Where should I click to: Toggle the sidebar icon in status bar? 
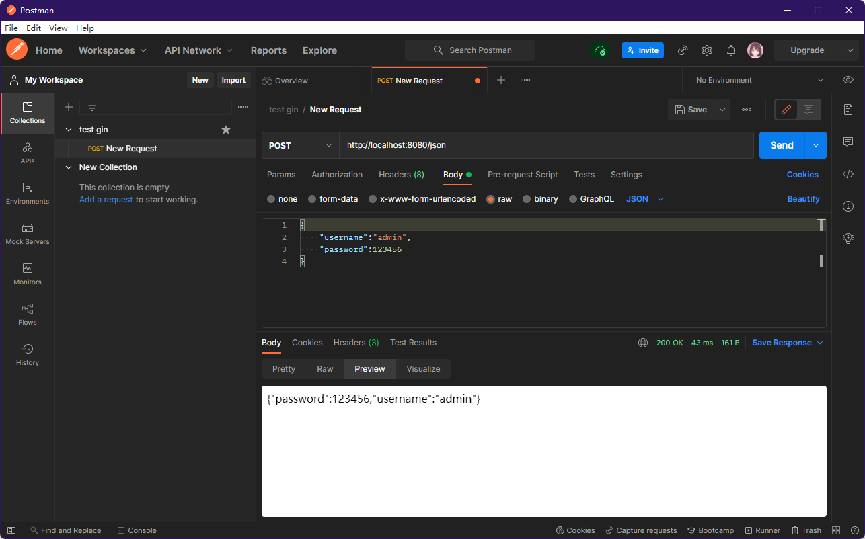point(11,530)
